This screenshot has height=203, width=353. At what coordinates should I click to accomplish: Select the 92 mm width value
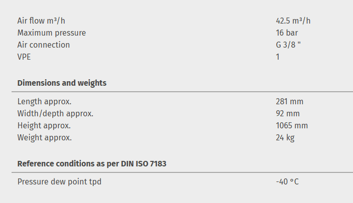tap(287, 113)
